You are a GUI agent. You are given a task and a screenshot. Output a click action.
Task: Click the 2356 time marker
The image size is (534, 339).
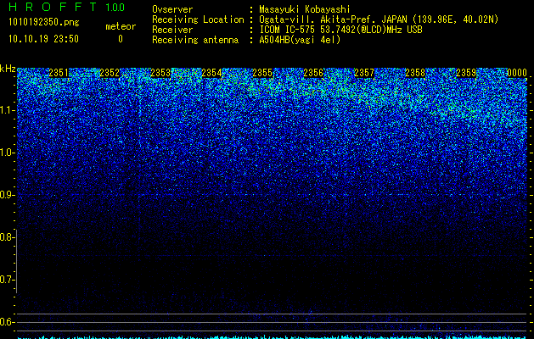313,73
